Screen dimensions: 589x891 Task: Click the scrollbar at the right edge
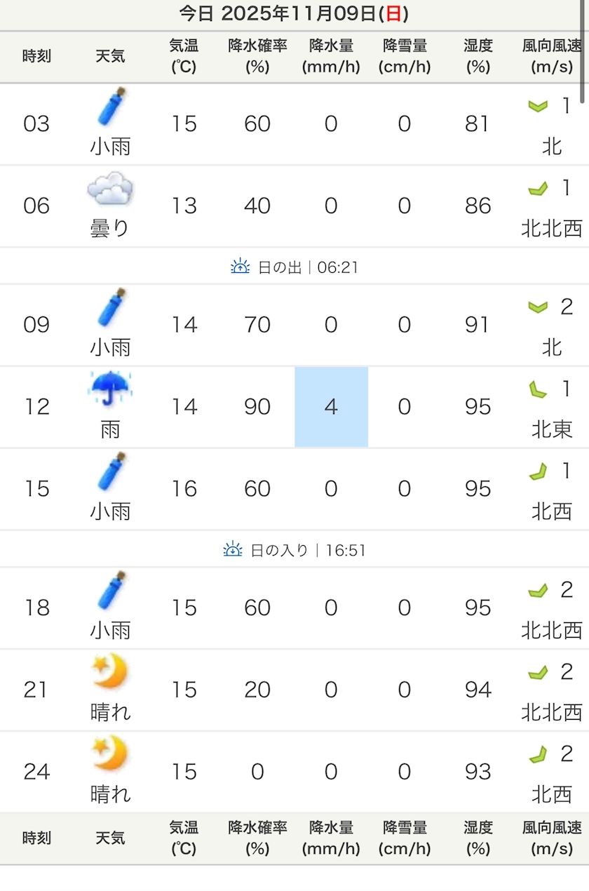click(584, 49)
